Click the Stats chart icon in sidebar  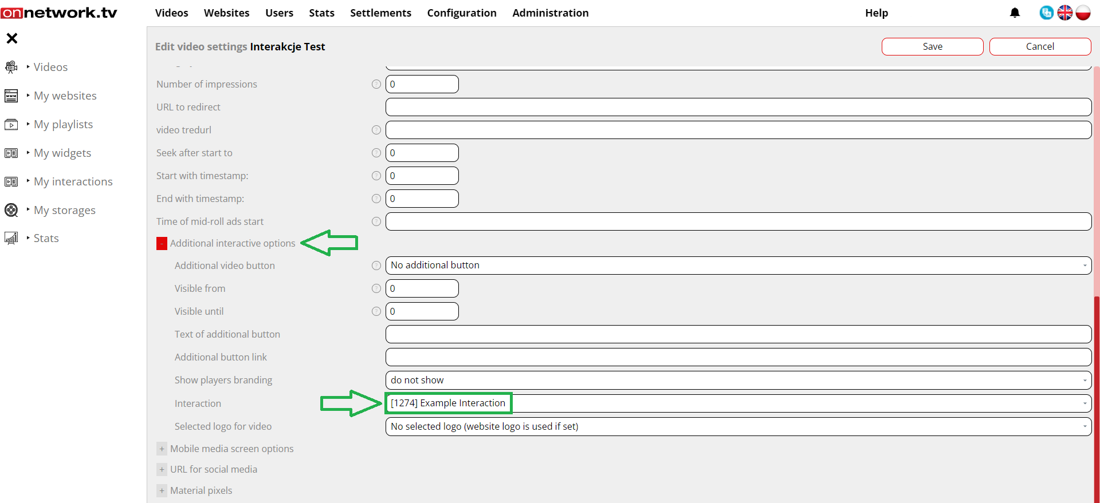point(11,238)
